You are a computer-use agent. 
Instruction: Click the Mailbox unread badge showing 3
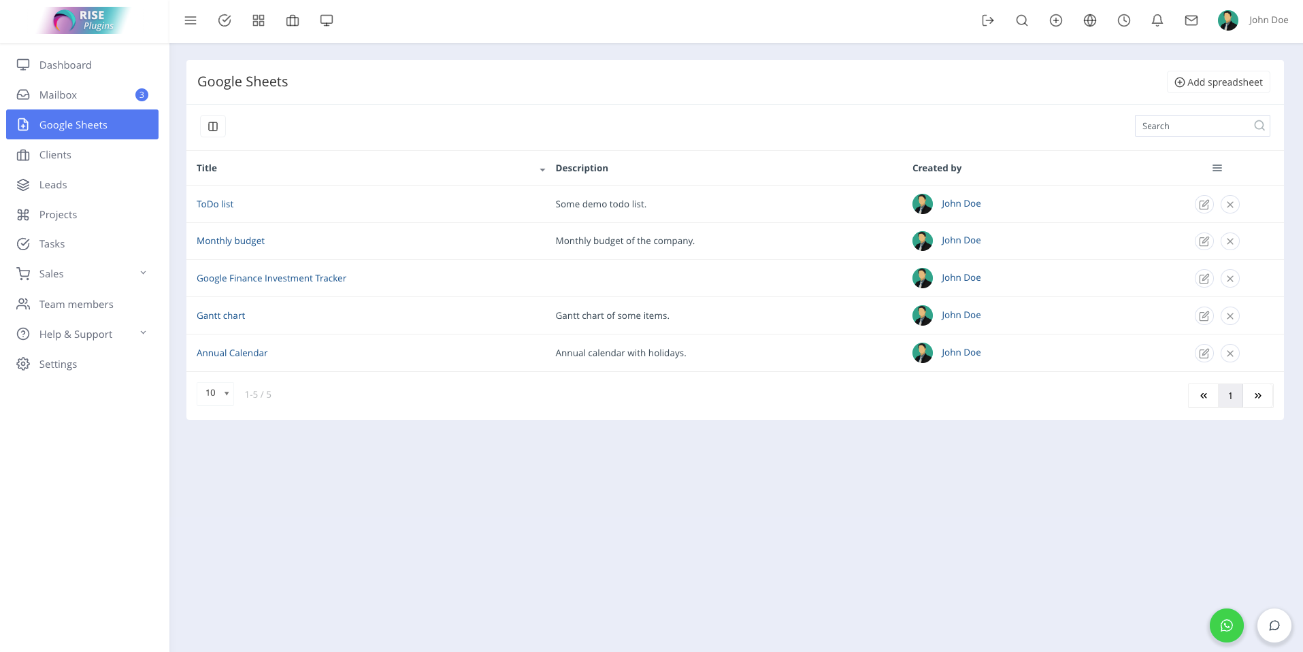(x=142, y=95)
